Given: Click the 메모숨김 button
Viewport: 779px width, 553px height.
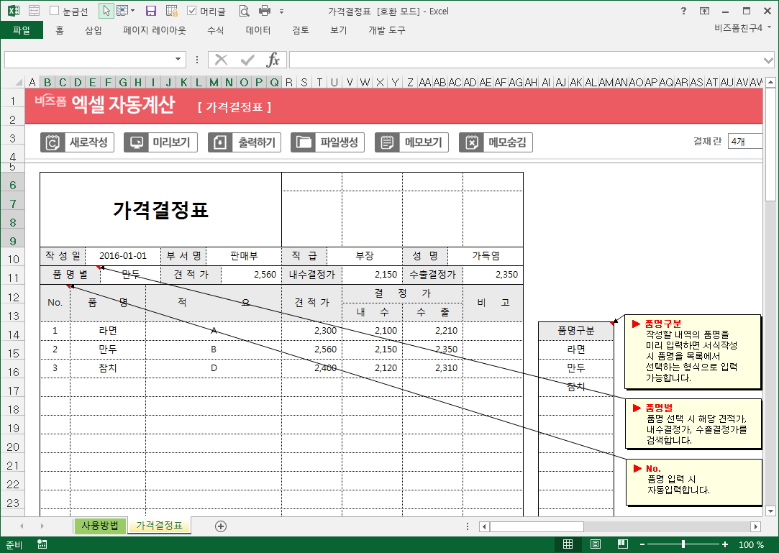Looking at the screenshot, I should point(496,142).
